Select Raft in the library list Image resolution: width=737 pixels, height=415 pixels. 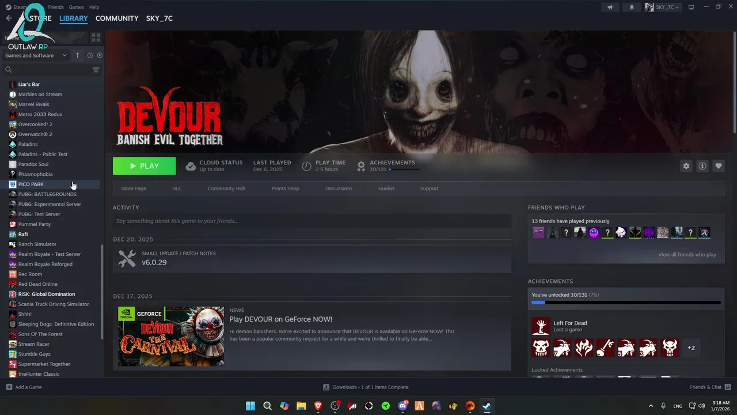[23, 235]
